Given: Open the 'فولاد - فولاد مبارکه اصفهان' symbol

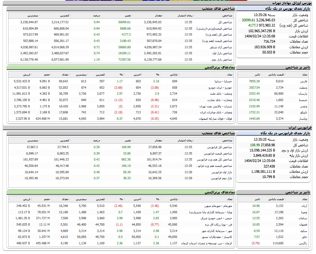Looking at the screenshot, I should click(x=215, y=119).
